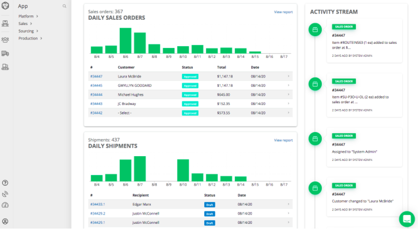Open the green chat widget button

point(406,219)
